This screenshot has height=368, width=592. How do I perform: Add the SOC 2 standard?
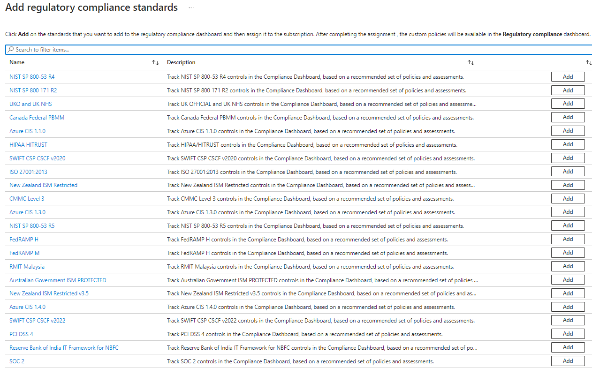pyautogui.click(x=568, y=361)
